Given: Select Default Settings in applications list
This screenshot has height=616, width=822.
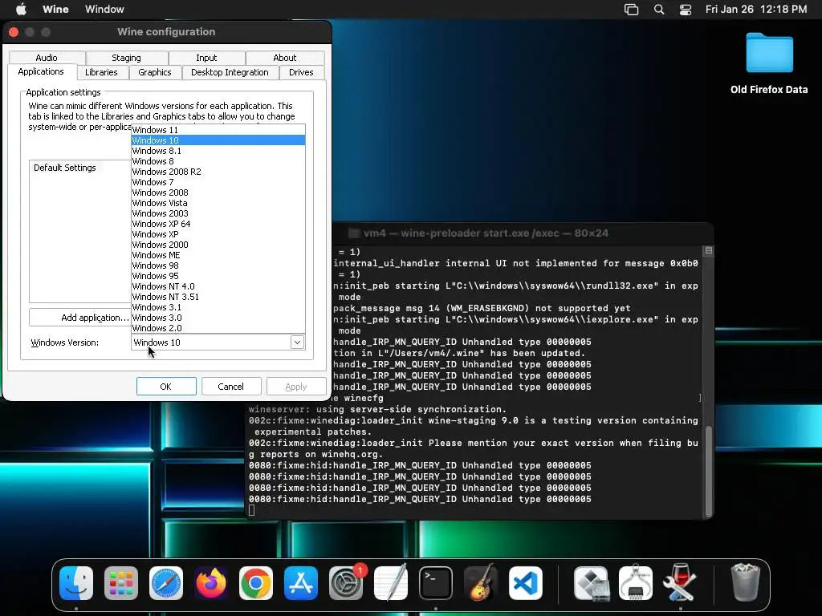Looking at the screenshot, I should coord(65,168).
